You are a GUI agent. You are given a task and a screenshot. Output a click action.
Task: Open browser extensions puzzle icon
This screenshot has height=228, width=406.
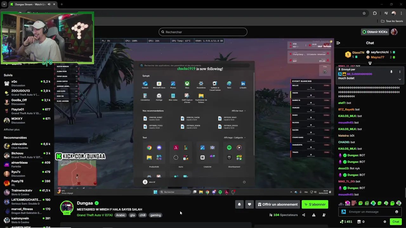tap(375, 13)
